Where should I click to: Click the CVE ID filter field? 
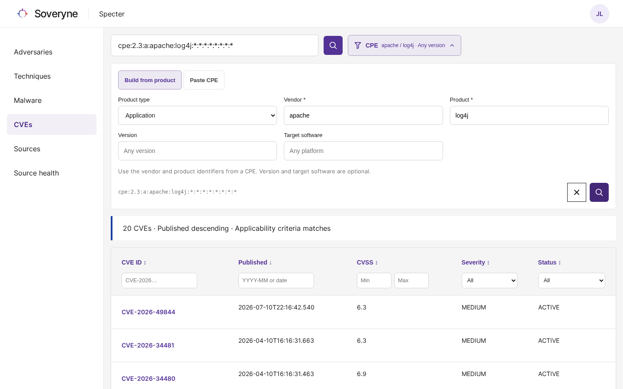click(159, 281)
